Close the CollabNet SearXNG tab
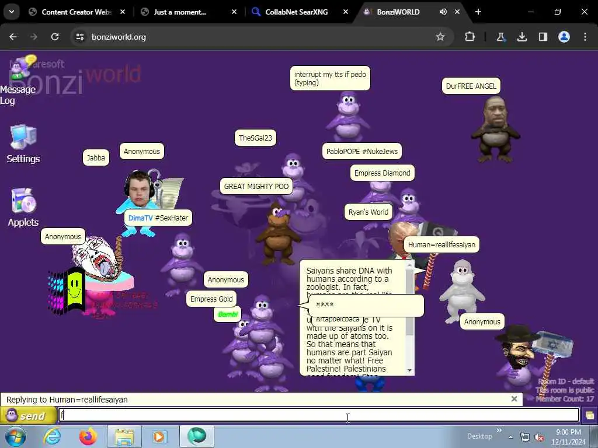The width and height of the screenshot is (598, 448). 346,12
